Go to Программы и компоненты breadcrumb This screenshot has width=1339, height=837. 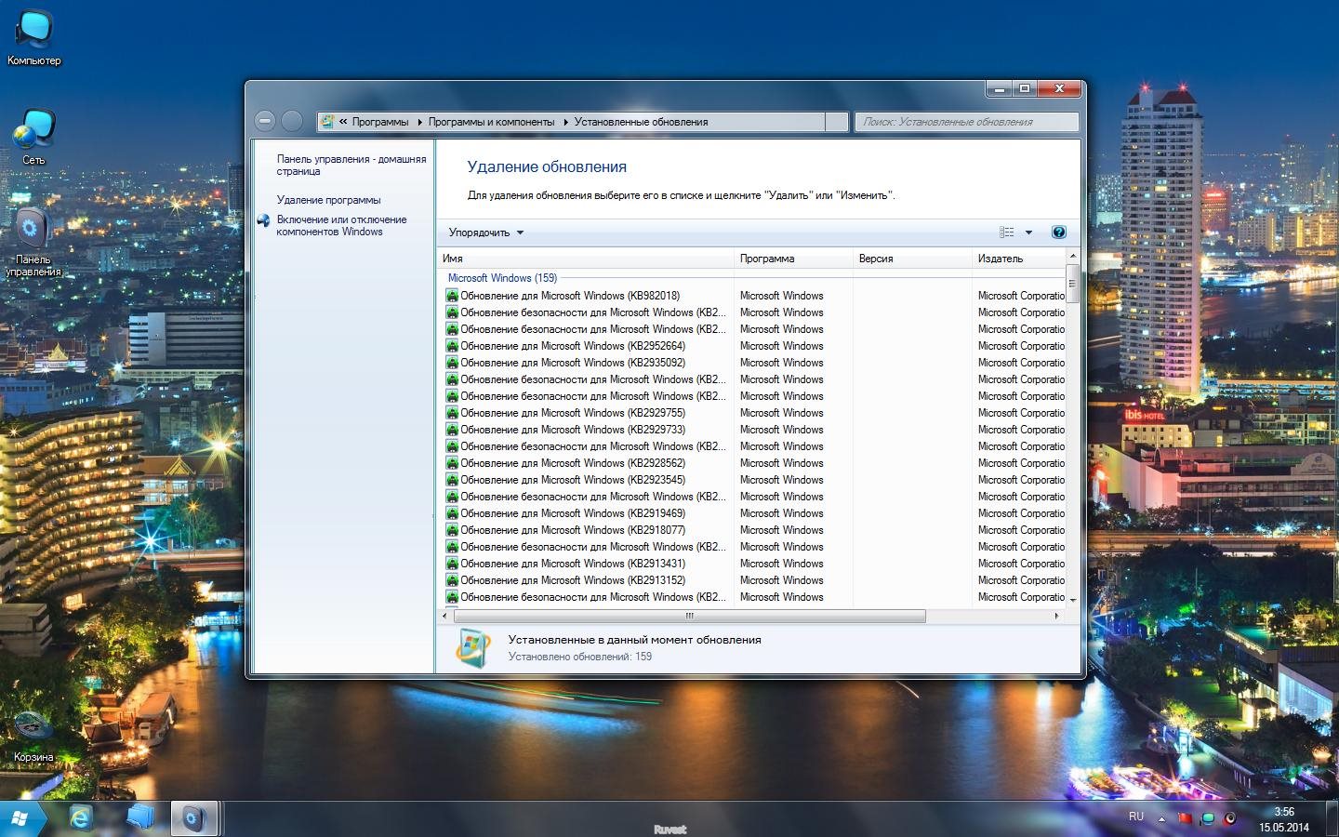coord(491,122)
